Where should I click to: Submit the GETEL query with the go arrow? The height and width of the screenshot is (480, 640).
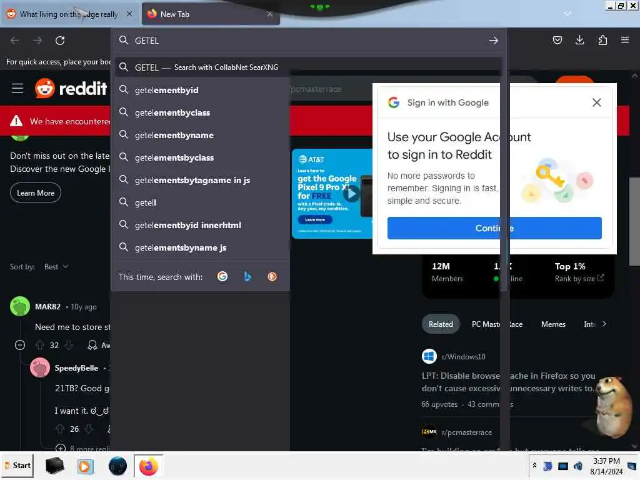pyautogui.click(x=494, y=41)
